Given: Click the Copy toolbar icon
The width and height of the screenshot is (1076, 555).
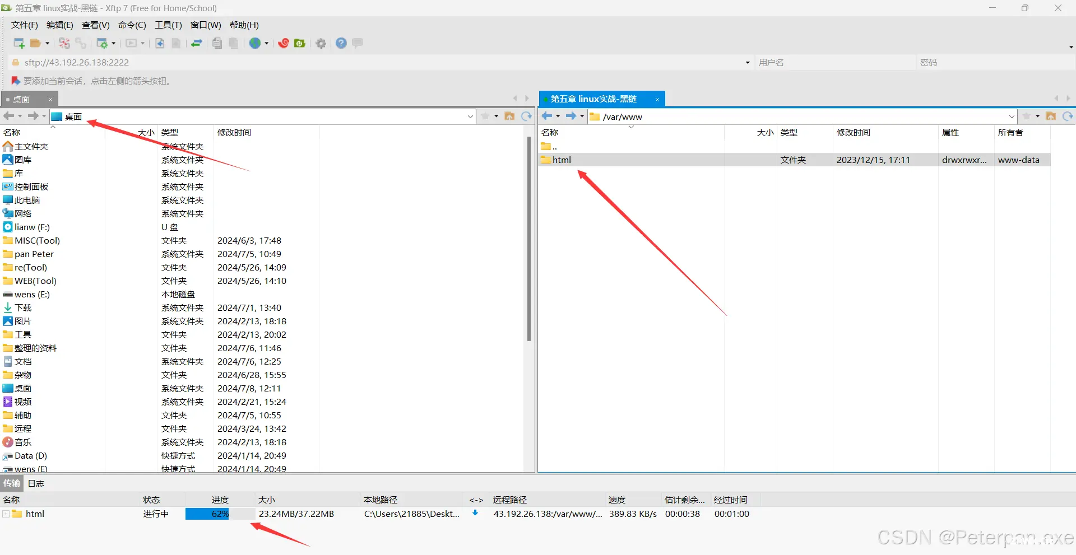Looking at the screenshot, I should click(x=217, y=43).
